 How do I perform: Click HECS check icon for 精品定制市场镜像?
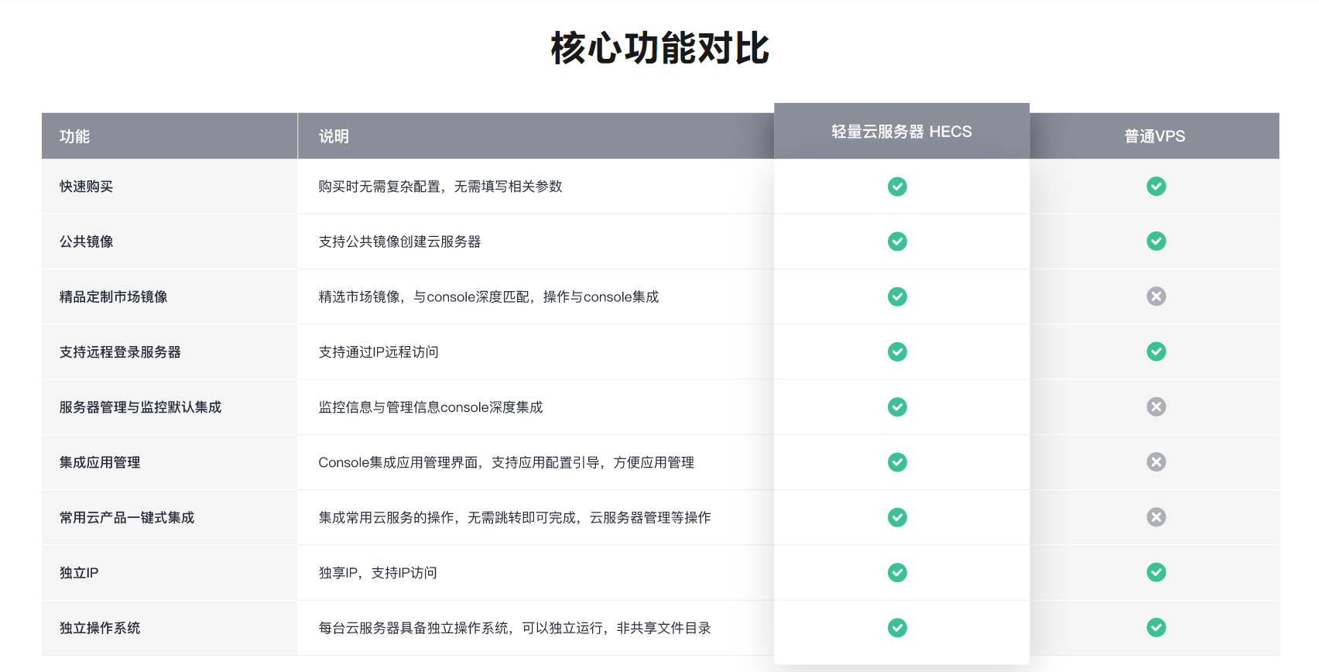coord(897,297)
